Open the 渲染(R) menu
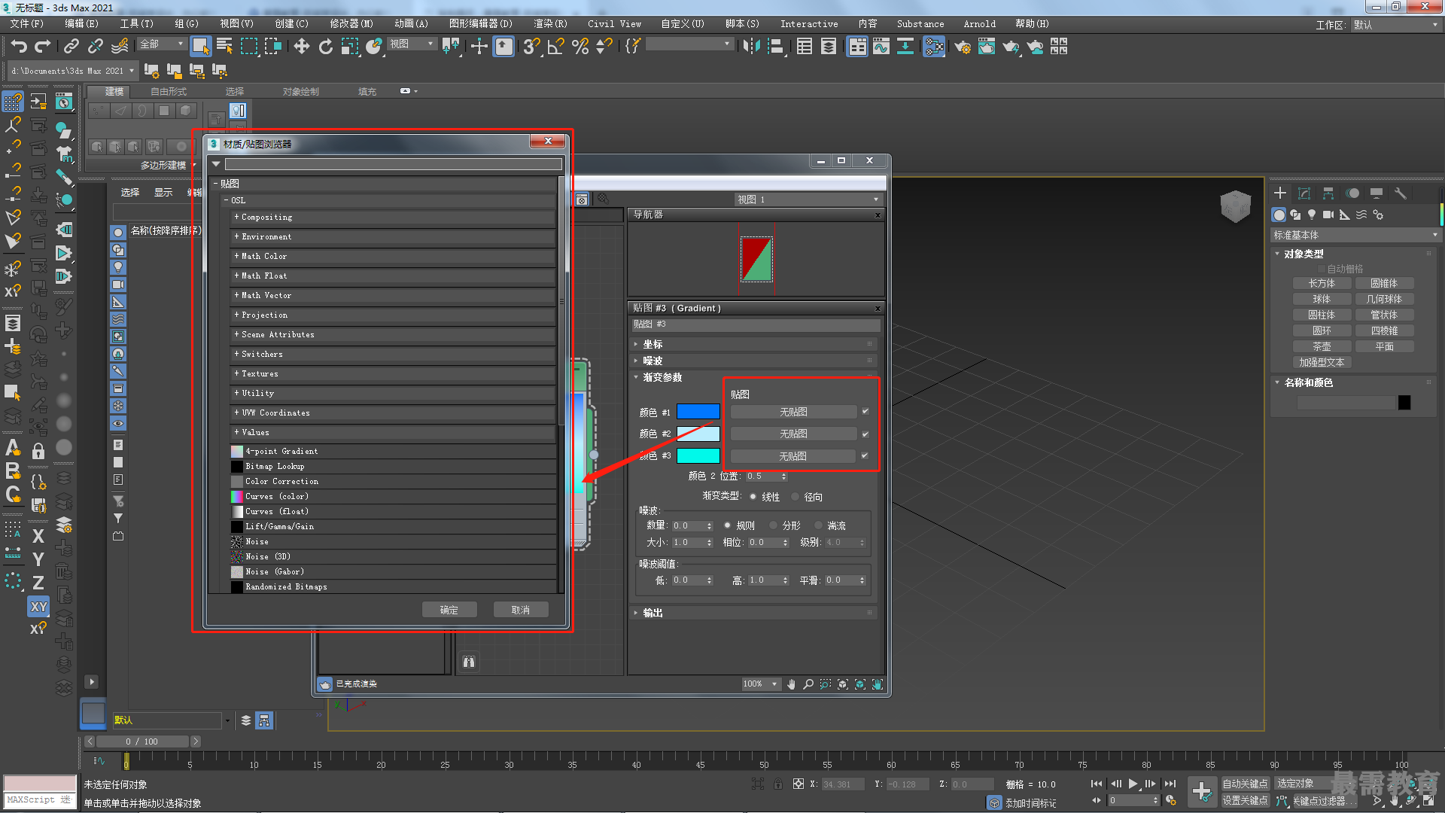 (550, 24)
